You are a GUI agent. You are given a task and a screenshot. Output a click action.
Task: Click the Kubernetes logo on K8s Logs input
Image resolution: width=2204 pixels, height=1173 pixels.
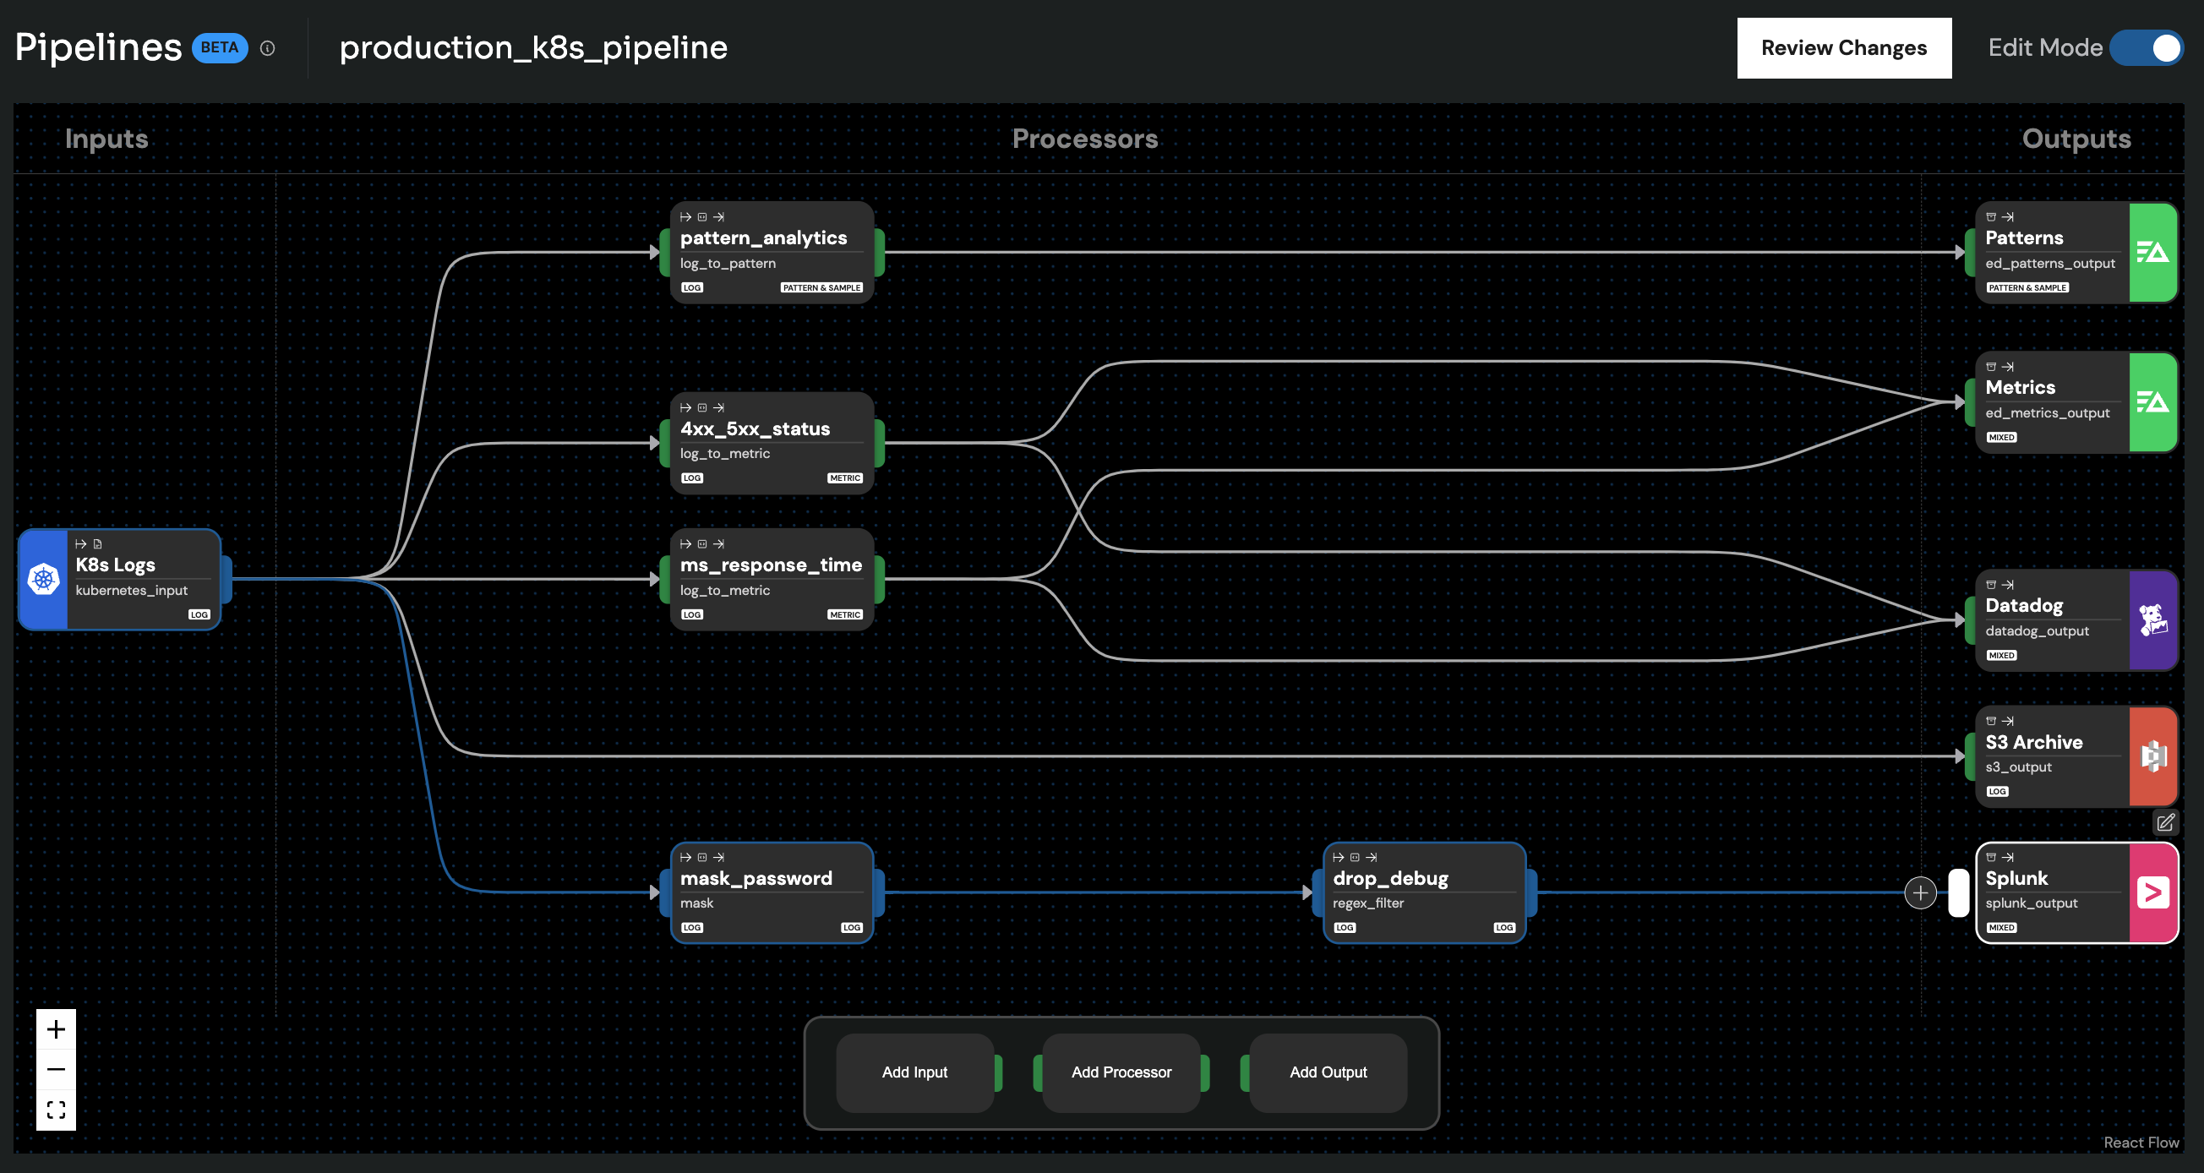click(43, 579)
